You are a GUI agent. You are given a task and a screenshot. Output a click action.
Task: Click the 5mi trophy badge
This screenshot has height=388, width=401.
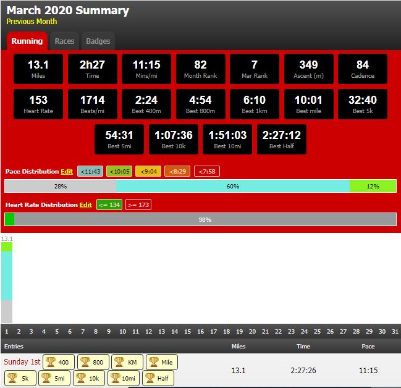click(54, 378)
